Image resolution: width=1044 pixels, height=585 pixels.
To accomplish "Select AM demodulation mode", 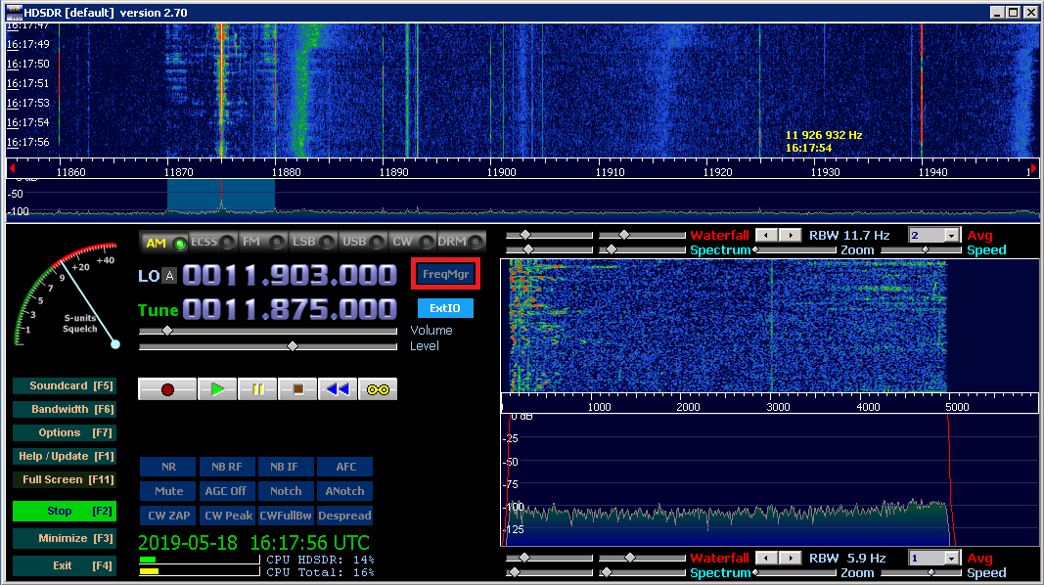I will pos(163,243).
